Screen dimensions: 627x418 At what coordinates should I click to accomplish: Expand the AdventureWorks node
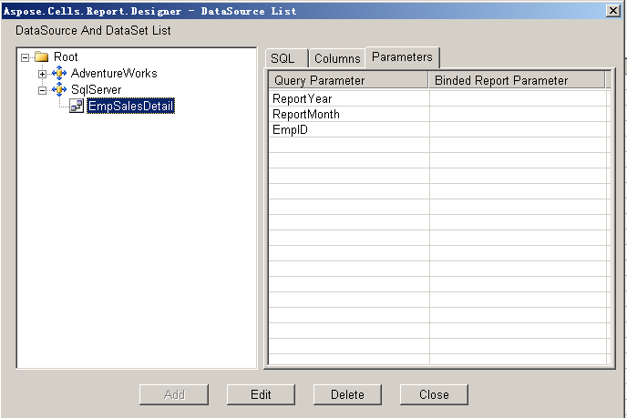pos(43,74)
